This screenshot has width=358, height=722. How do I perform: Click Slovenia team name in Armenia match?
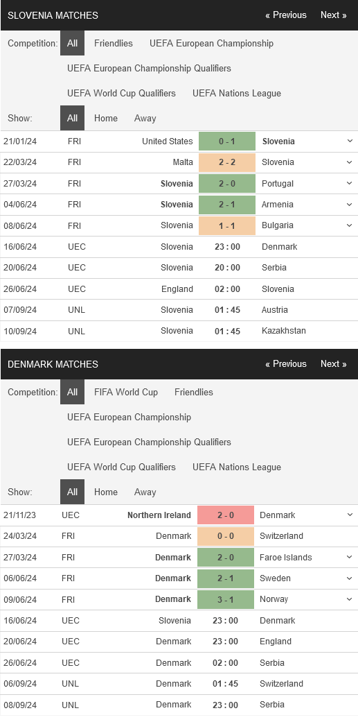pos(177,205)
